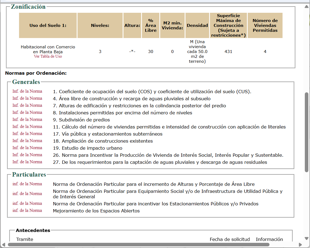Click the Viviendas Permitidas value '4'
Screen dimensions: 310x248
(265, 52)
